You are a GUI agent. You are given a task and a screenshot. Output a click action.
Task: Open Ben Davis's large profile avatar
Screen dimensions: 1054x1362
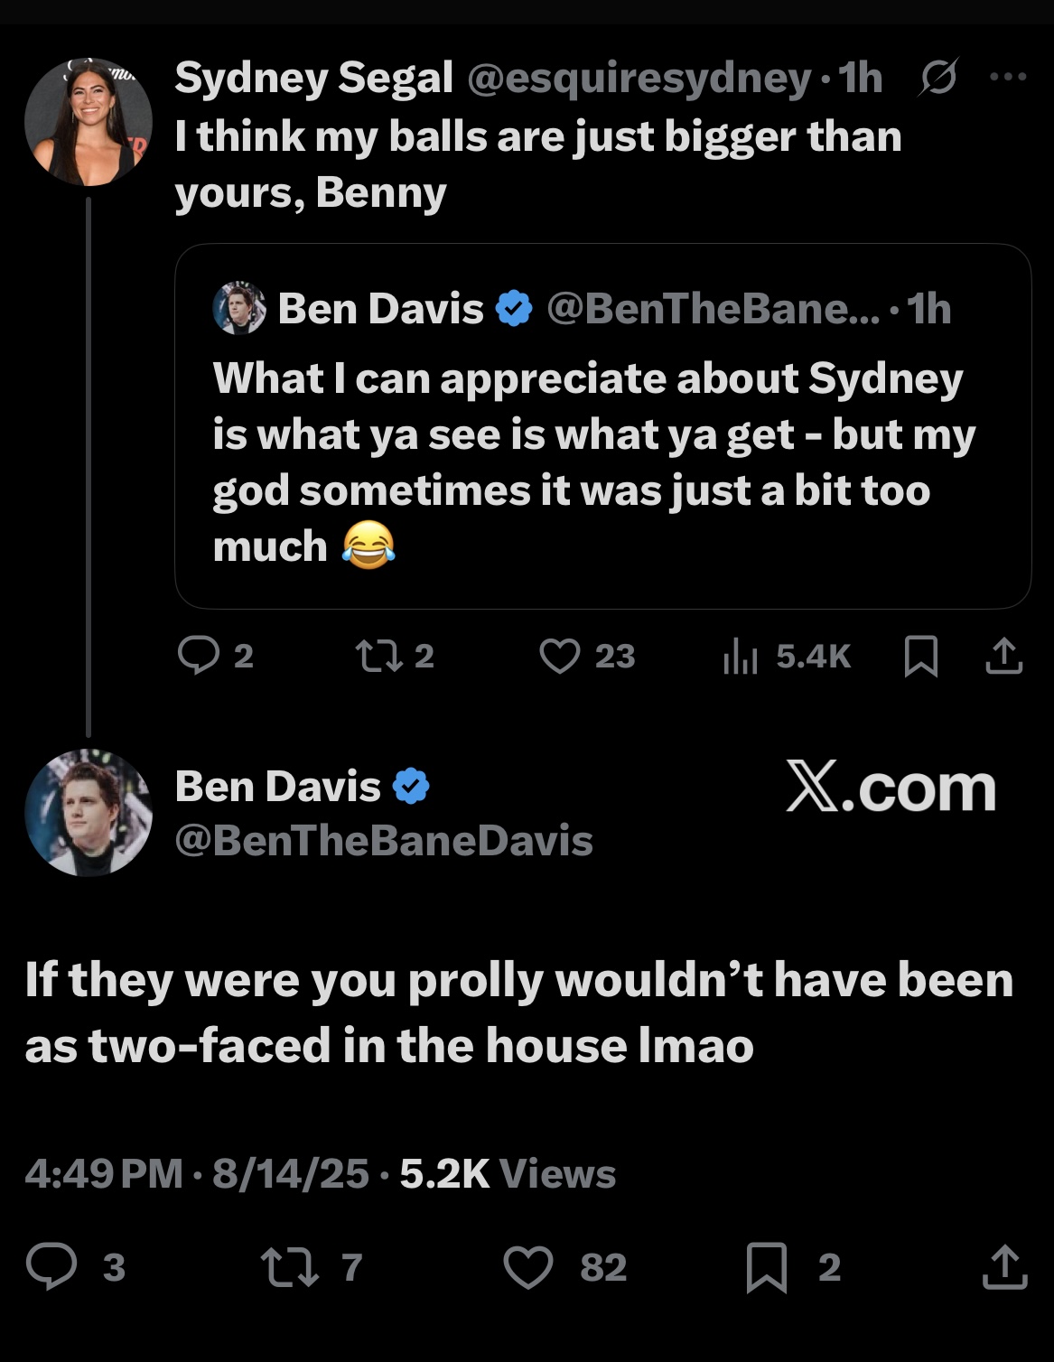89,813
